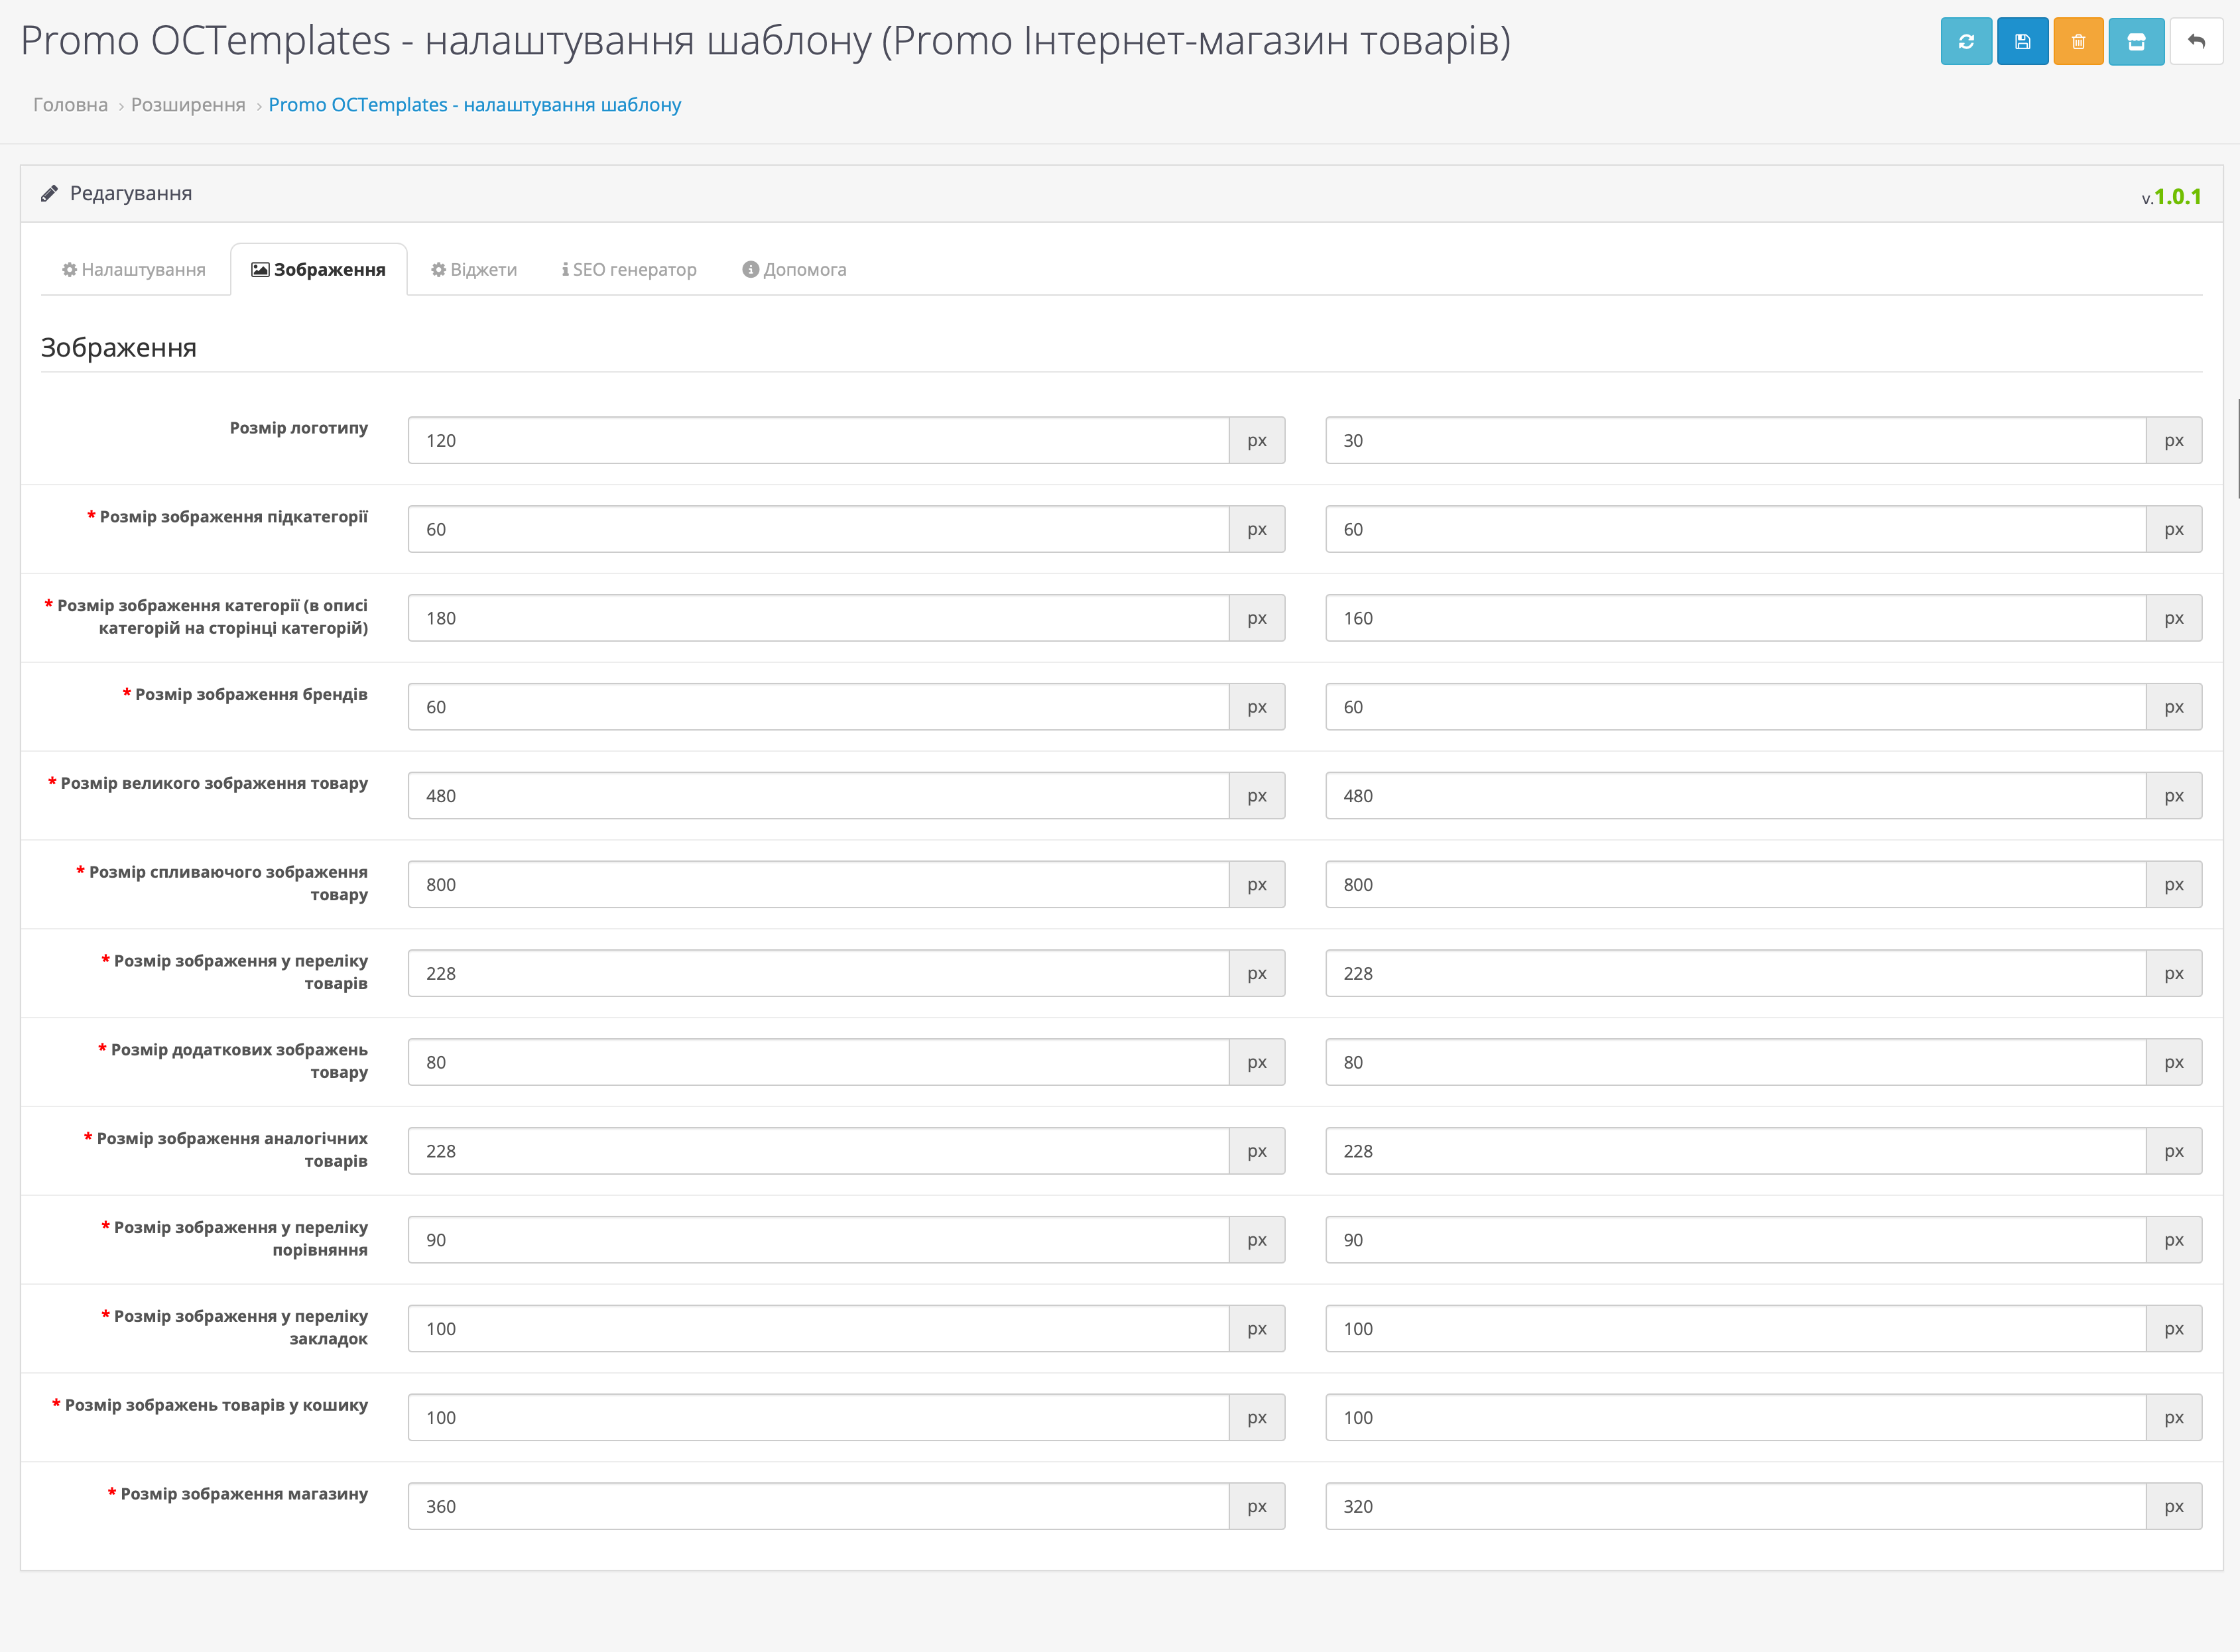Open the storefront icon button
This screenshot has height=1652, width=2240.
coord(2136,42)
